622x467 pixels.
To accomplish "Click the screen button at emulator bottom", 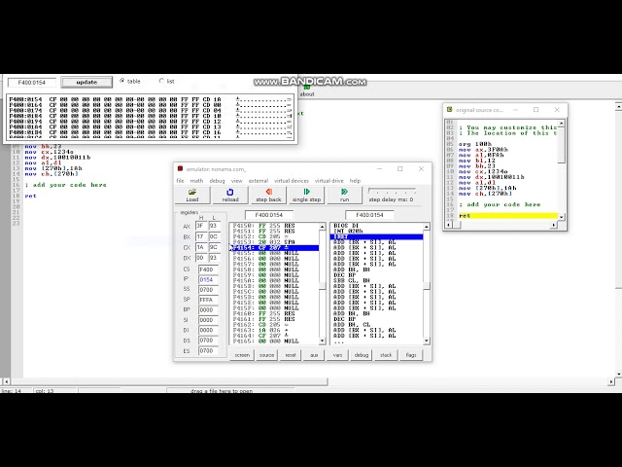I will [242, 355].
